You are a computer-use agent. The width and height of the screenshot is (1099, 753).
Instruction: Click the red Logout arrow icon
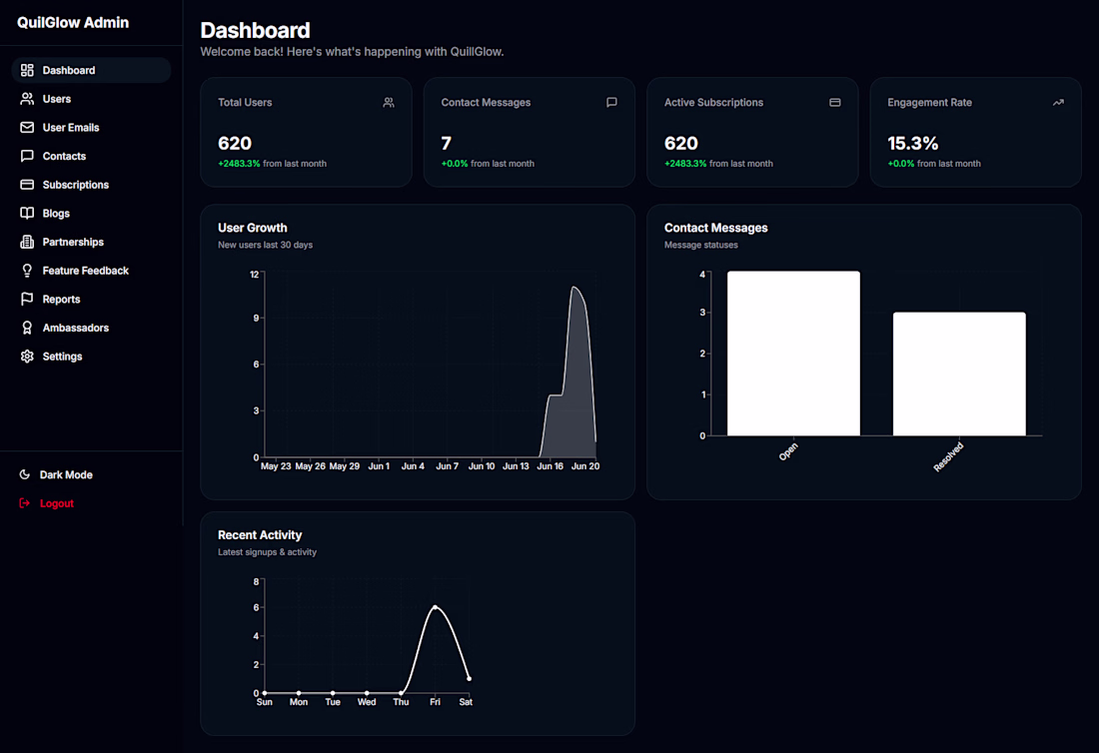pos(25,503)
